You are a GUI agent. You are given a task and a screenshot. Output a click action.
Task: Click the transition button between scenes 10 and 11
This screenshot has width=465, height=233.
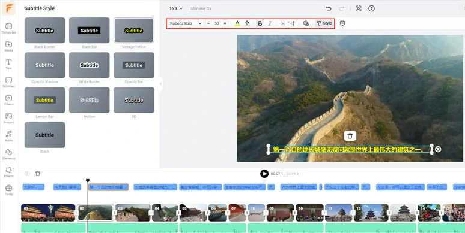tap(324, 213)
